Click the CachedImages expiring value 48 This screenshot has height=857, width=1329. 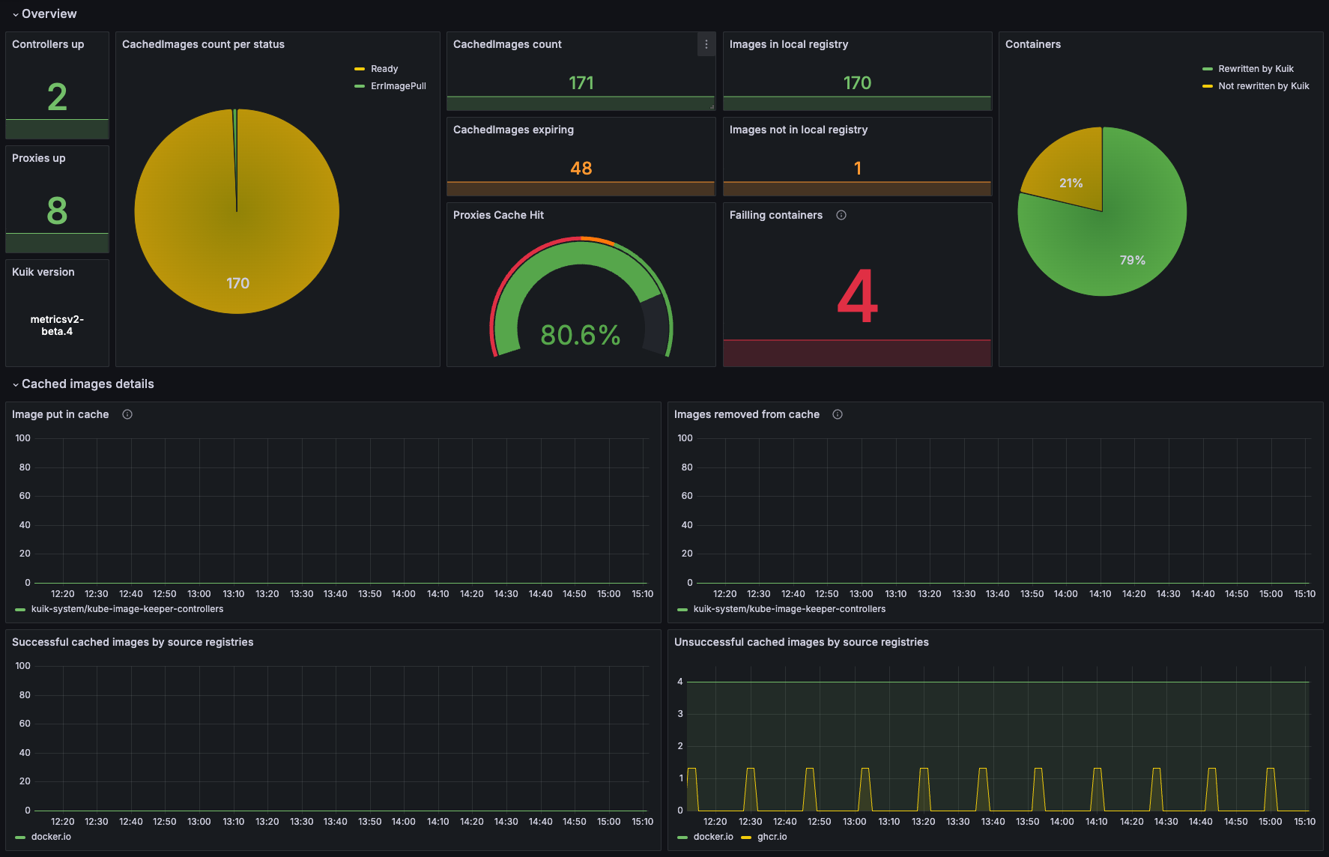coord(581,168)
